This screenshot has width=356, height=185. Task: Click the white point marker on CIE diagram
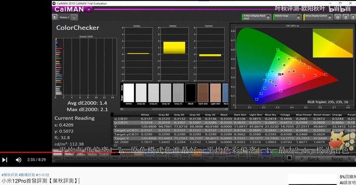coord(279,74)
